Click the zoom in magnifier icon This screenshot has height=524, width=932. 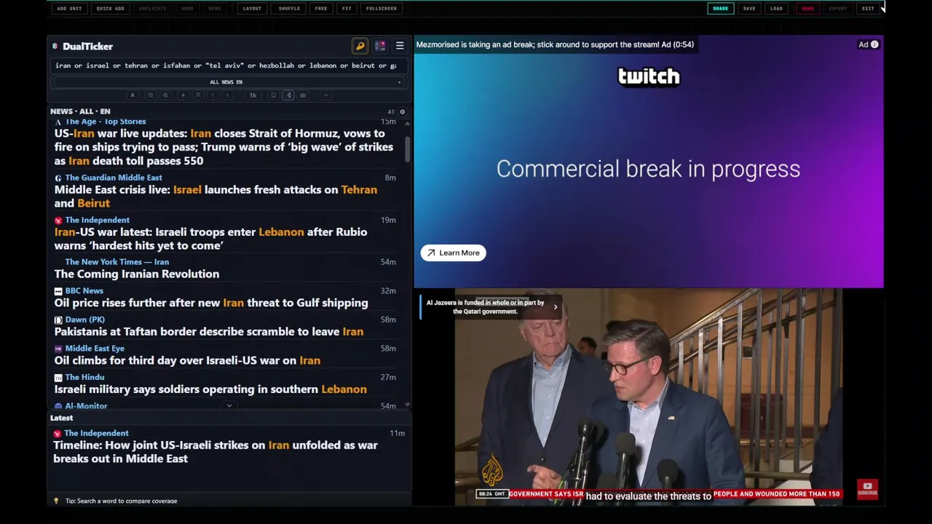pos(165,95)
